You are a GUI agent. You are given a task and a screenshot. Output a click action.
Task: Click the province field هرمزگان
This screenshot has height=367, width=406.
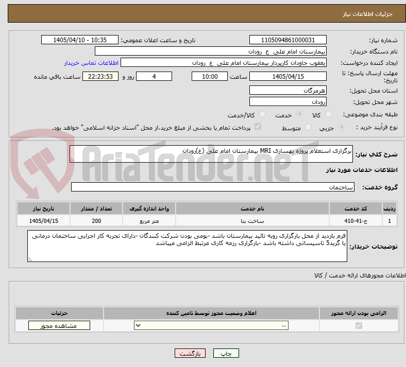tap(288, 90)
